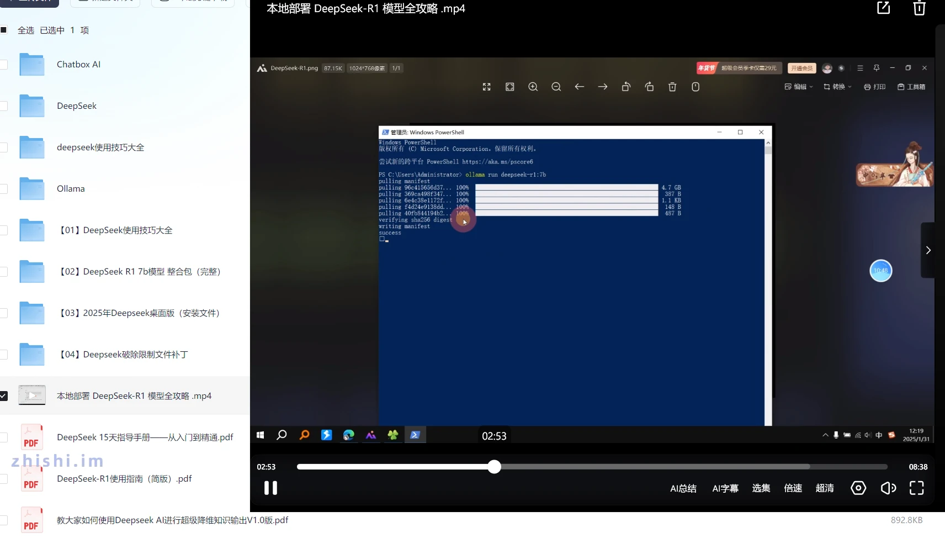Open the share icon beside the video title

click(x=884, y=8)
